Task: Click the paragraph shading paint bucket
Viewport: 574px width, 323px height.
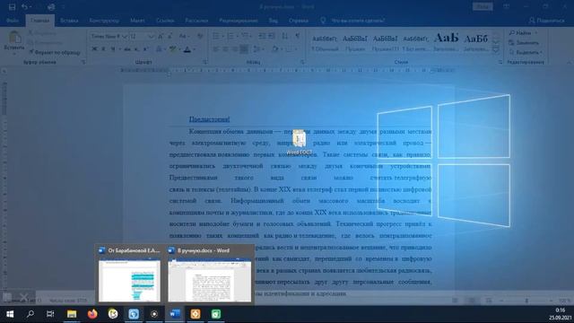Action: click(x=274, y=49)
